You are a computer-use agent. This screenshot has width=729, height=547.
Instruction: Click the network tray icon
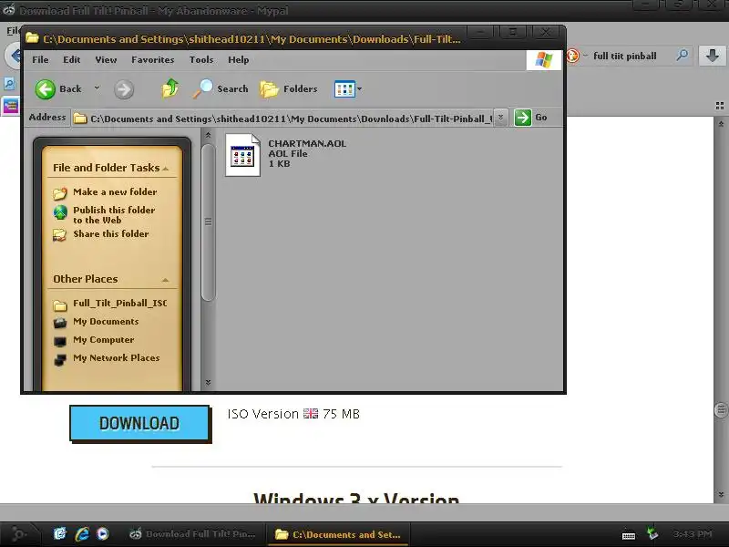pyautogui.click(x=653, y=533)
